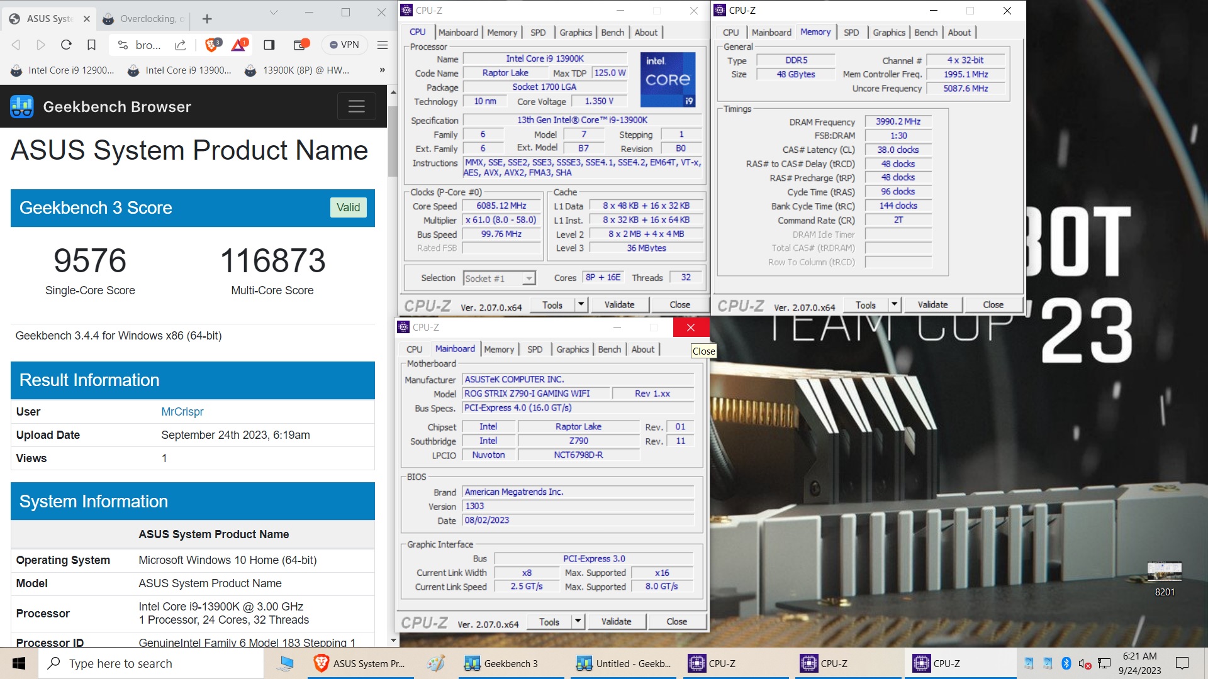This screenshot has height=679, width=1208.
Task: Click Close button in CPU-Z Memory window
Action: click(x=993, y=304)
